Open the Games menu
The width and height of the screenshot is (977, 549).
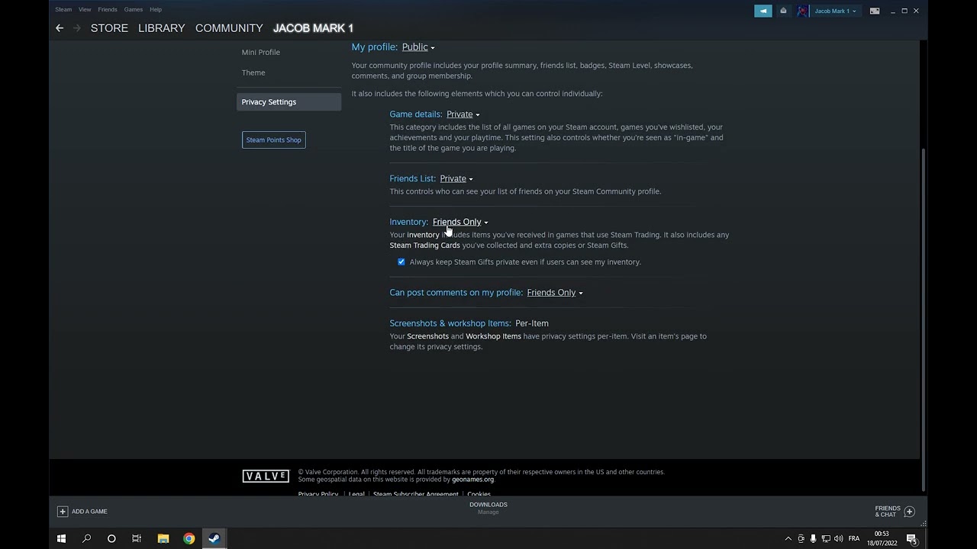click(x=134, y=9)
